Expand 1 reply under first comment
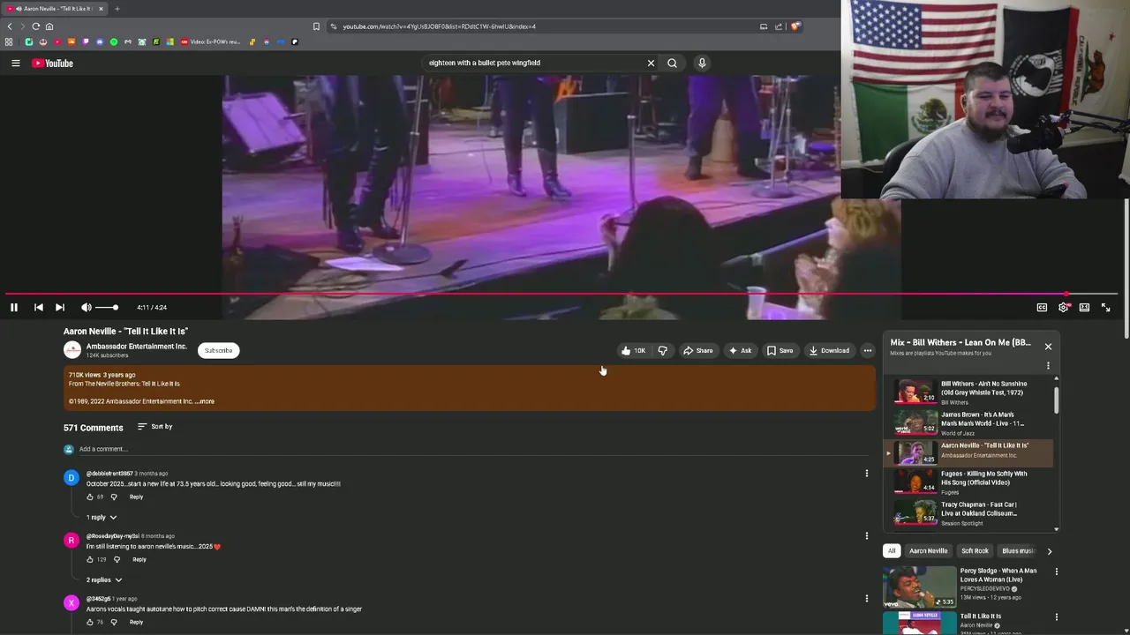The height and width of the screenshot is (635, 1130). tap(101, 517)
